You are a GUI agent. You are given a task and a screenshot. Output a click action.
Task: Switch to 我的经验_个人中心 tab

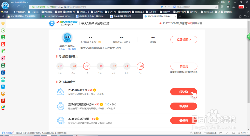(91, 16)
